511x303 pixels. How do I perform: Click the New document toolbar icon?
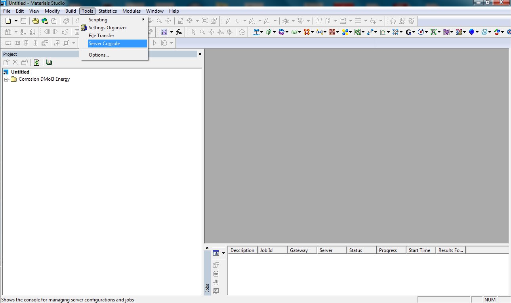coord(8,21)
